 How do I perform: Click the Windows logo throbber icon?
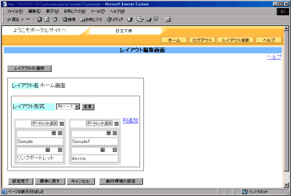283,11
